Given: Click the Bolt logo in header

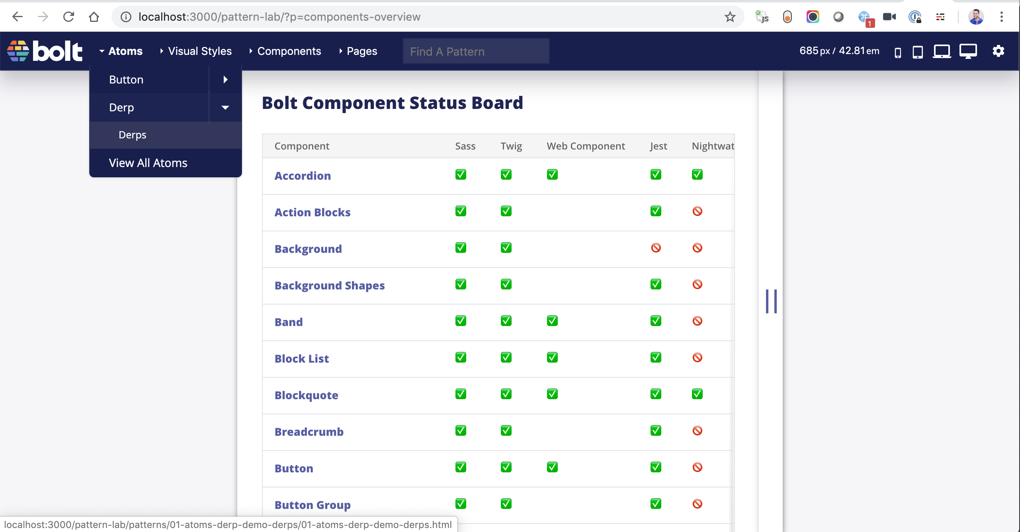Looking at the screenshot, I should click(x=45, y=51).
